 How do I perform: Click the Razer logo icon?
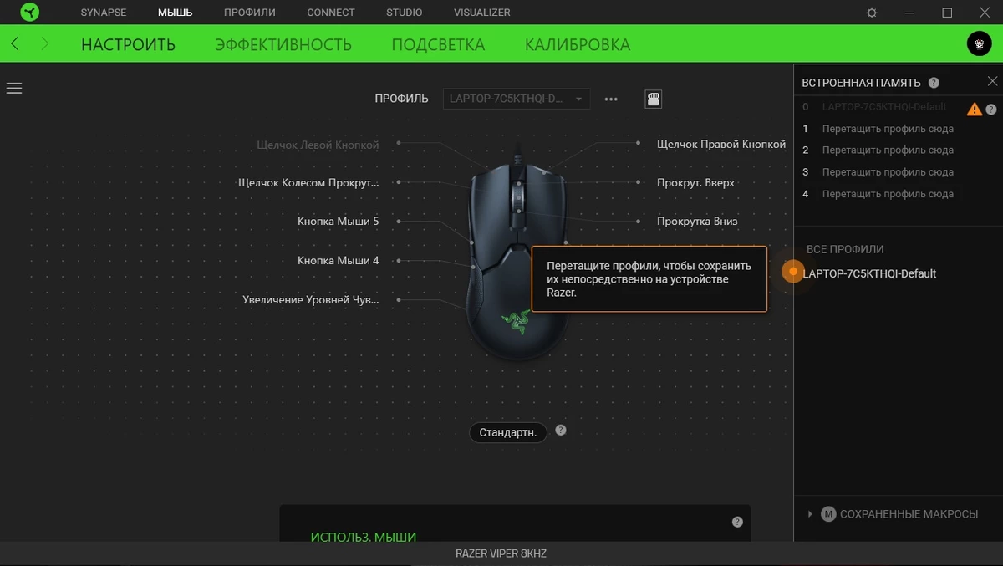[x=30, y=13]
